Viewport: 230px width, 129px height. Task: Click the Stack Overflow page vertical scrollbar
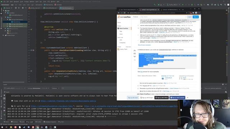(x=200, y=32)
